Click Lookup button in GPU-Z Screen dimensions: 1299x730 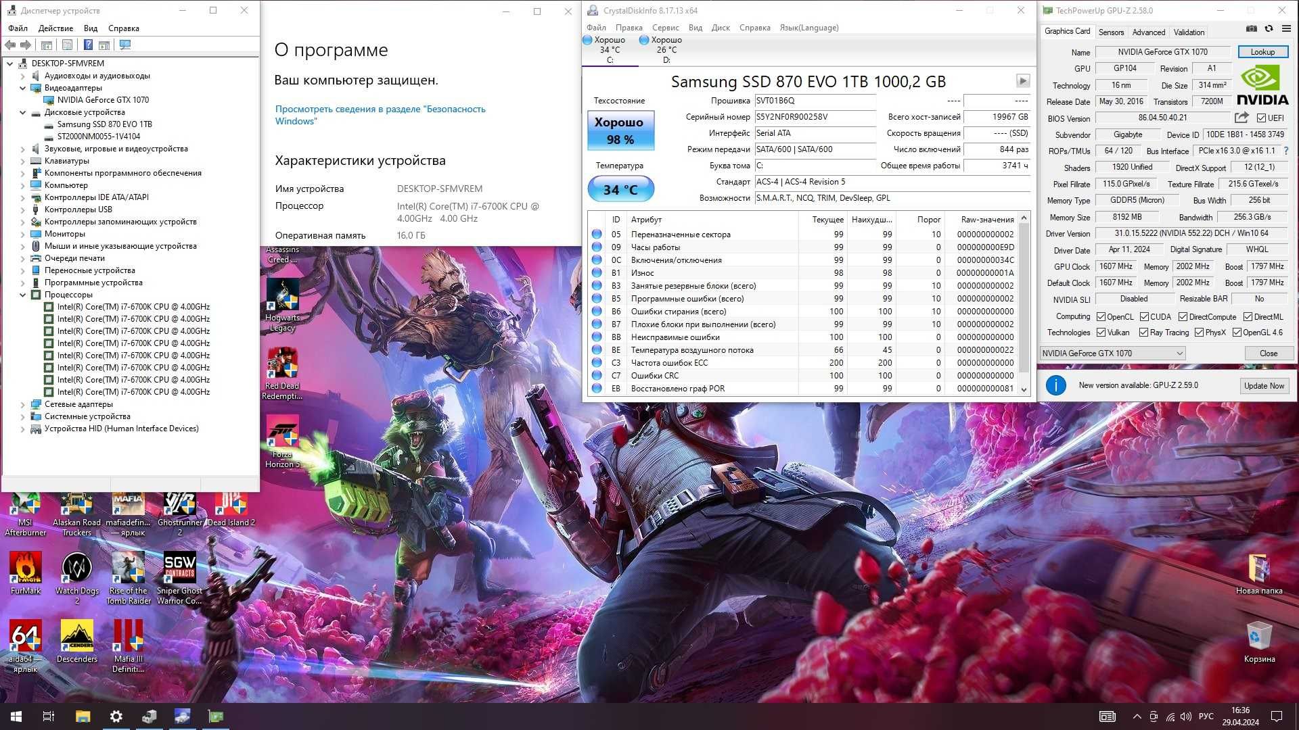click(1262, 52)
